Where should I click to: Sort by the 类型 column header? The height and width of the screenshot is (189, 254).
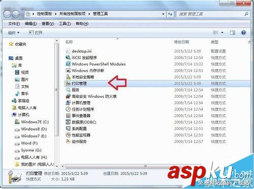[x=214, y=42]
